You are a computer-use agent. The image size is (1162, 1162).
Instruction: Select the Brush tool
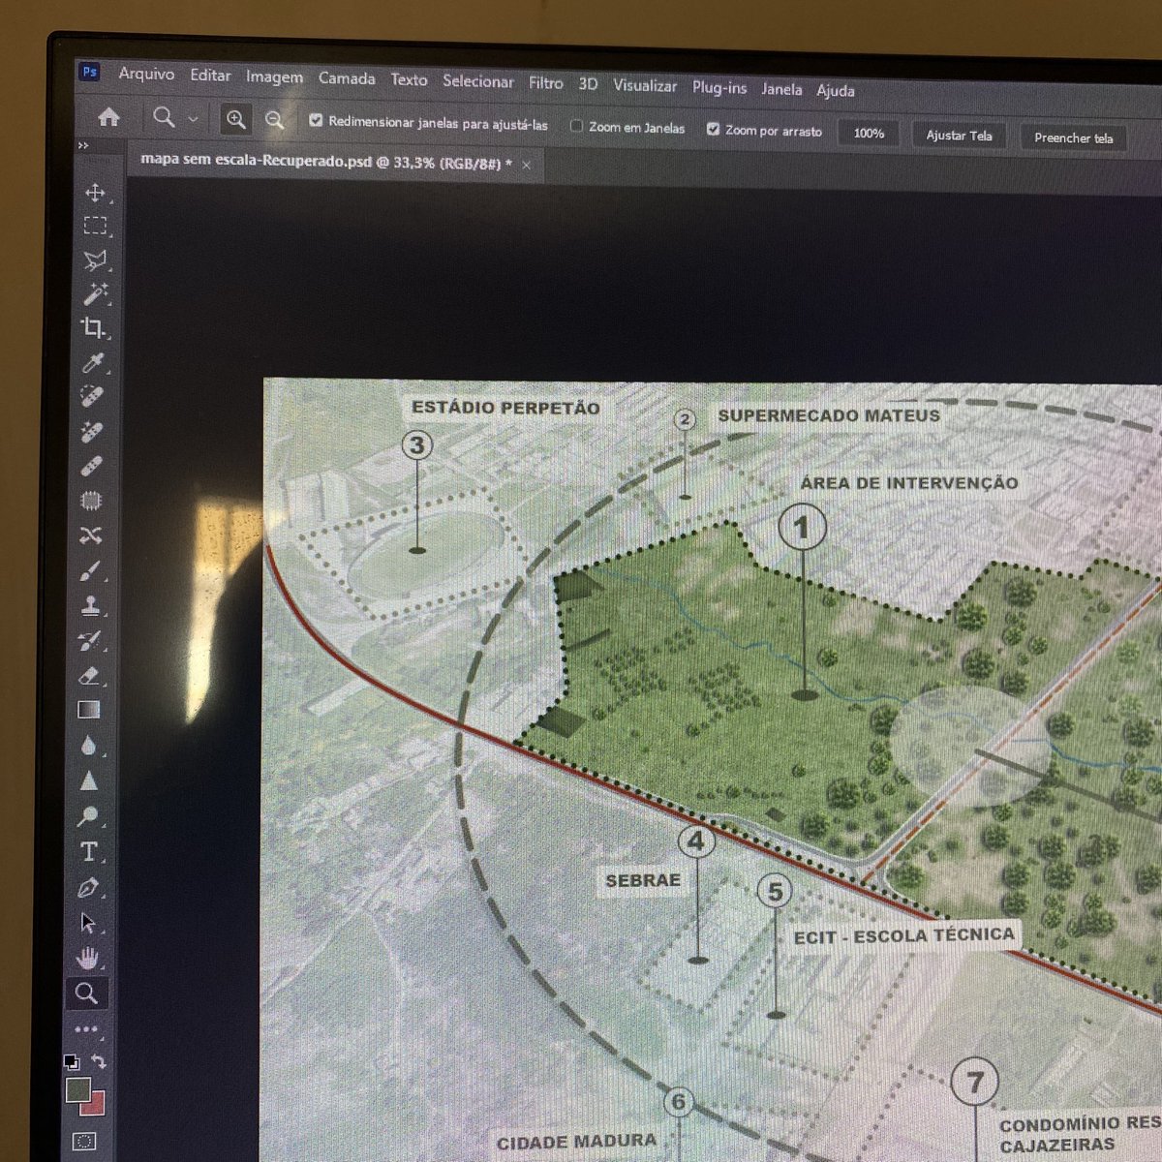click(x=90, y=570)
